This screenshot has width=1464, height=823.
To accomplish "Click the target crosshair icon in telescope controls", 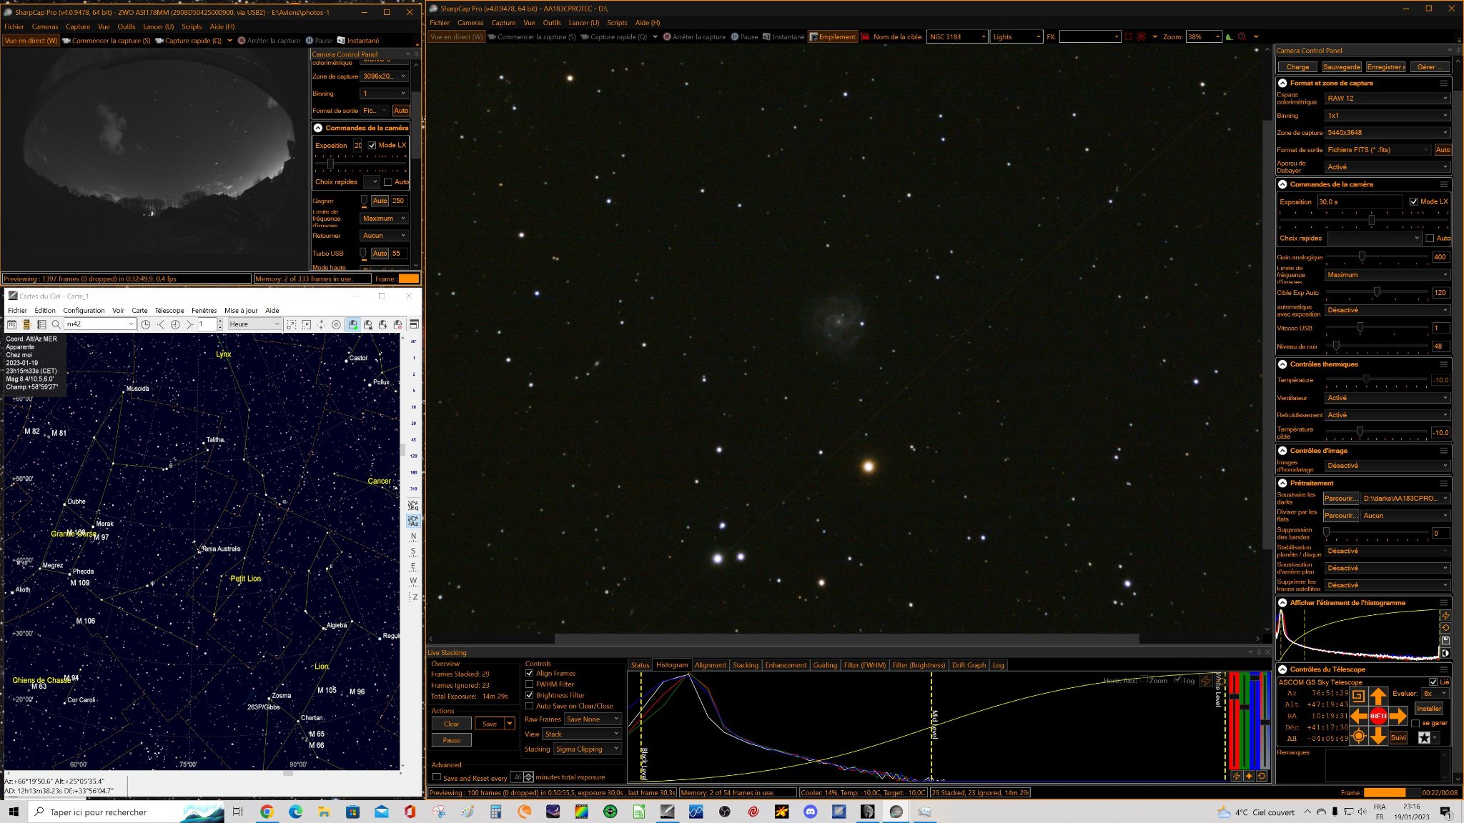I will [x=1358, y=736].
